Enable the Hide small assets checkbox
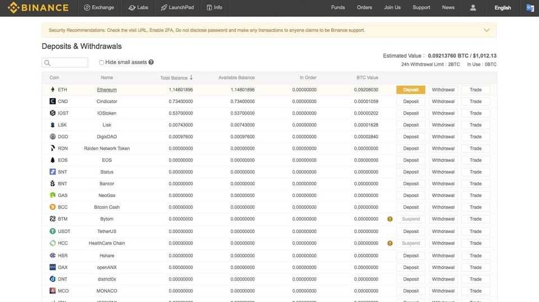The height and width of the screenshot is (302, 539). pos(102,62)
